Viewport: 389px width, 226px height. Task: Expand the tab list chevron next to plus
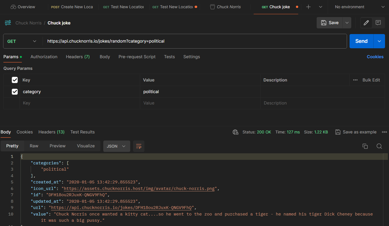pyautogui.click(x=321, y=7)
